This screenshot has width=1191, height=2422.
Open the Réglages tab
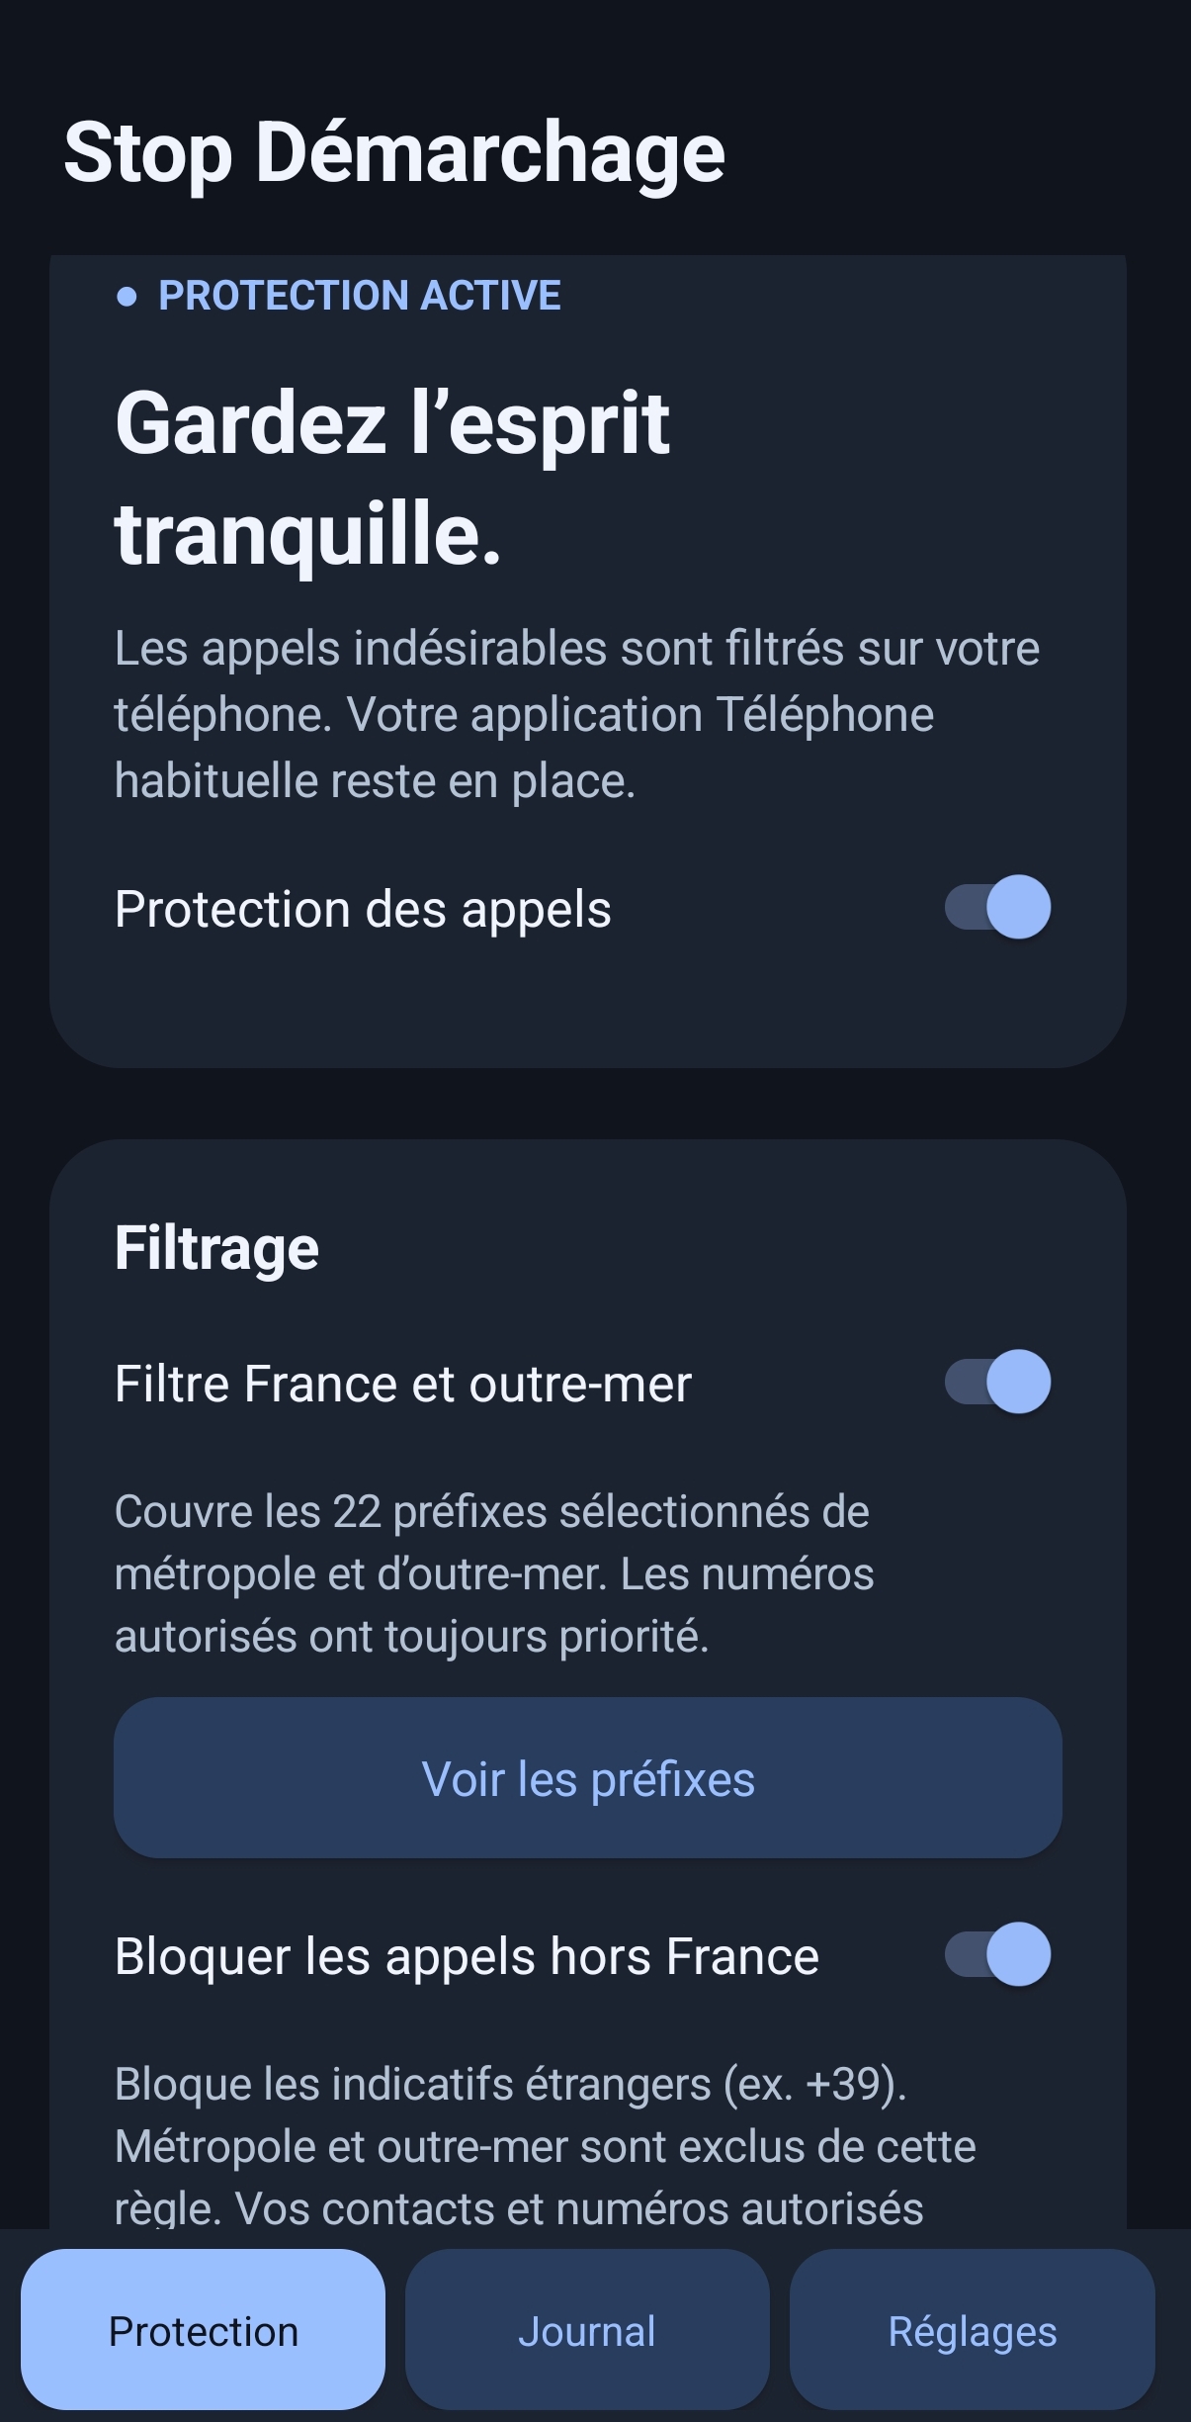pyautogui.click(x=973, y=2330)
